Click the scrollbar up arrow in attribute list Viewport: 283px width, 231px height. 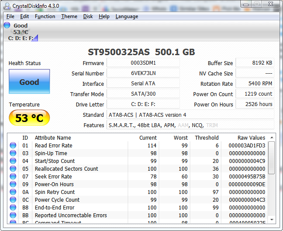272,137
